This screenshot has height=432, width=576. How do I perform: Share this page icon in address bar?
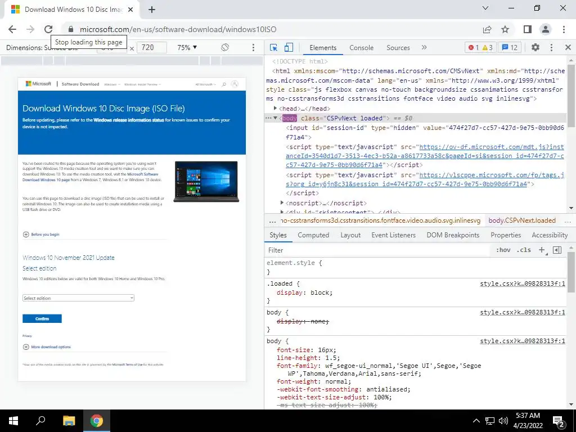pos(487,29)
